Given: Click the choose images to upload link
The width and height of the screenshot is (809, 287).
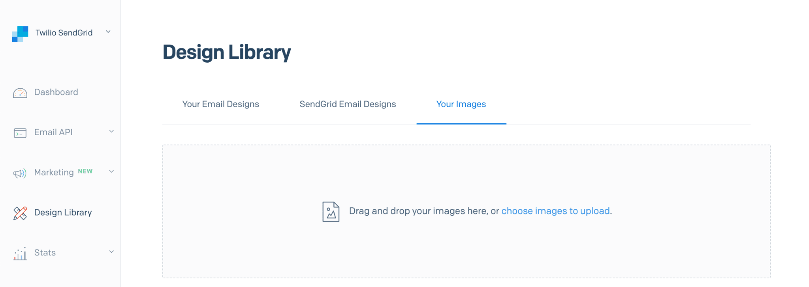Looking at the screenshot, I should 555,211.
